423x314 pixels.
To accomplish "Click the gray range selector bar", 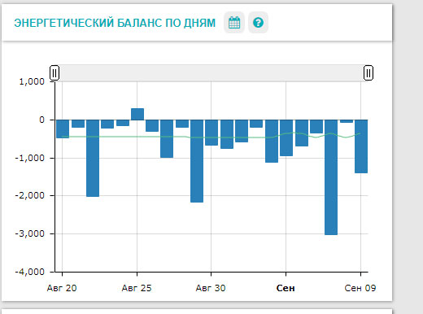I will (x=211, y=73).
